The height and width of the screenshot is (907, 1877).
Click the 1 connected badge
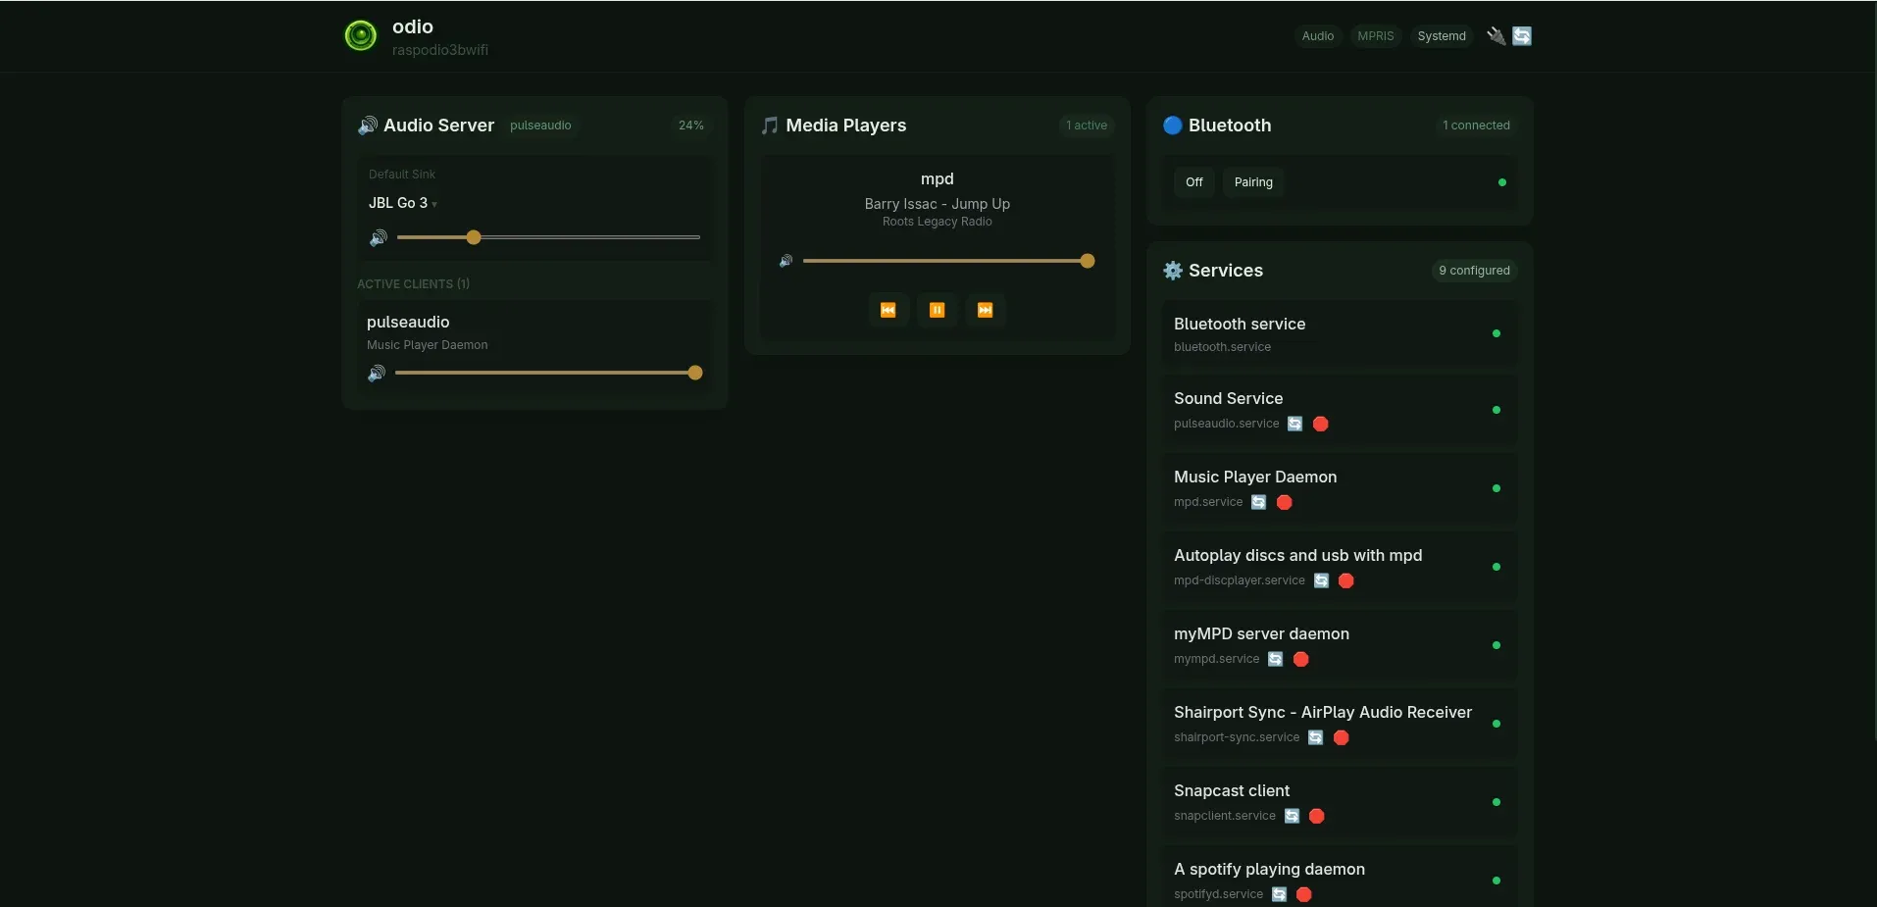tap(1476, 126)
